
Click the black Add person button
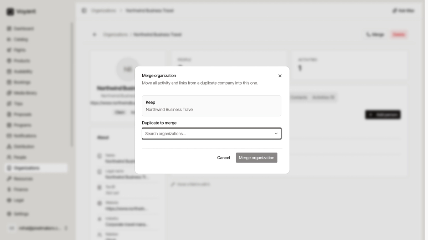click(383, 115)
